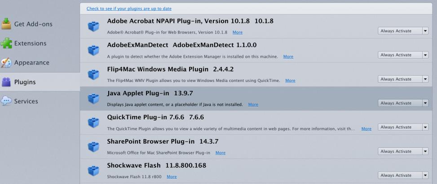Click description 'Displays Java applet content' text
This screenshot has height=184, width=437.
175,104
